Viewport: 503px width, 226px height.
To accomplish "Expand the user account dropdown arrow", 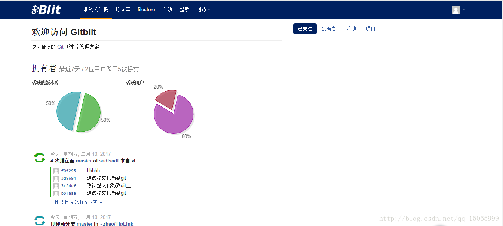I will pyautogui.click(x=464, y=10).
